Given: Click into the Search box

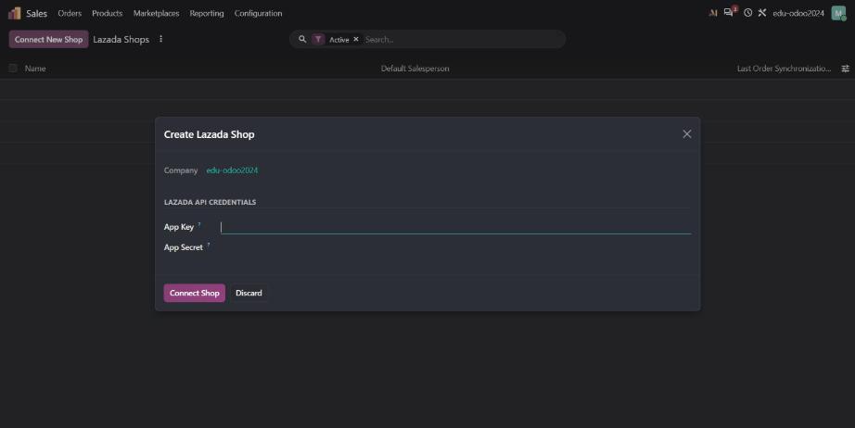Looking at the screenshot, I should coord(463,39).
